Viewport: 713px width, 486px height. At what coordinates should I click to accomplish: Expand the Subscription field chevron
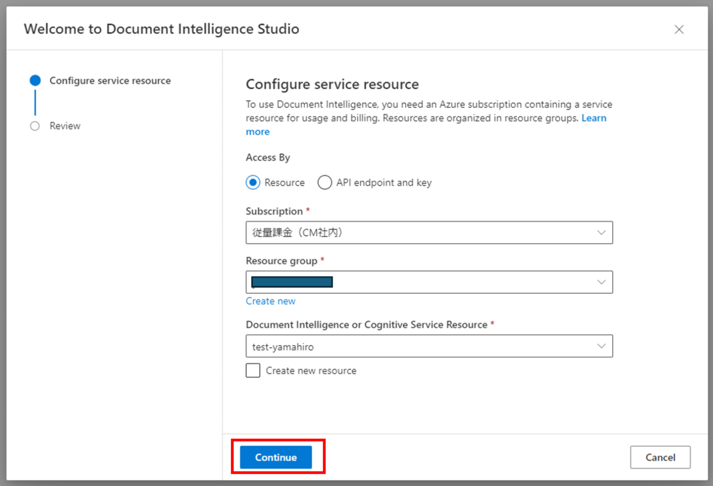(602, 233)
